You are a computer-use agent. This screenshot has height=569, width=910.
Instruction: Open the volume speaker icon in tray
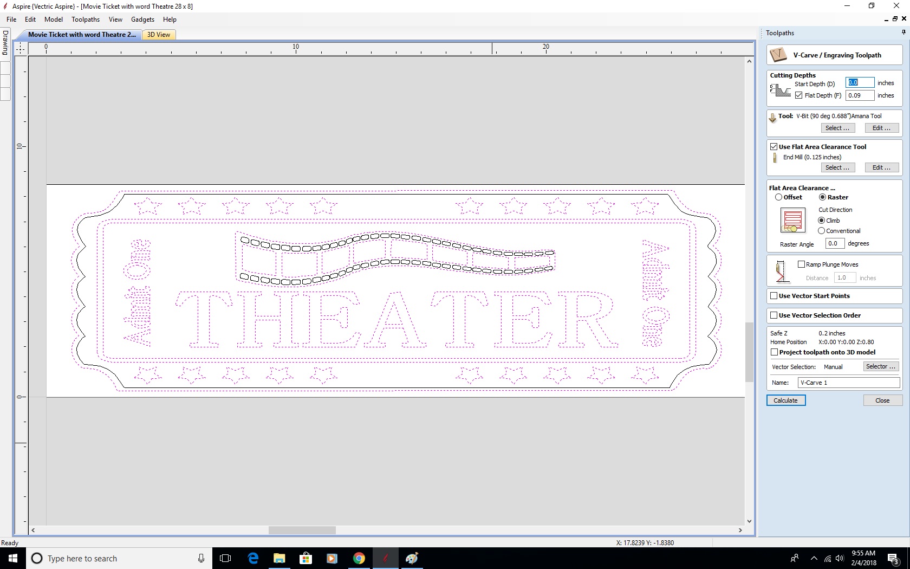coord(840,559)
